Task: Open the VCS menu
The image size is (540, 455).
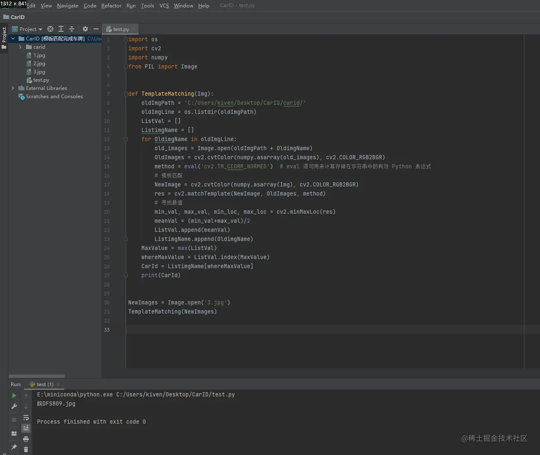Action: coord(164,5)
